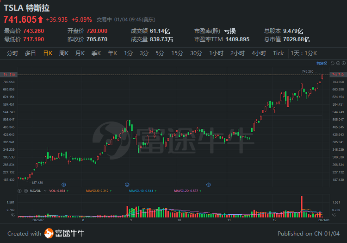The width and height of the screenshot is (347, 243).
Task: Click the 743.260 high label on chart
Action: point(308,71)
